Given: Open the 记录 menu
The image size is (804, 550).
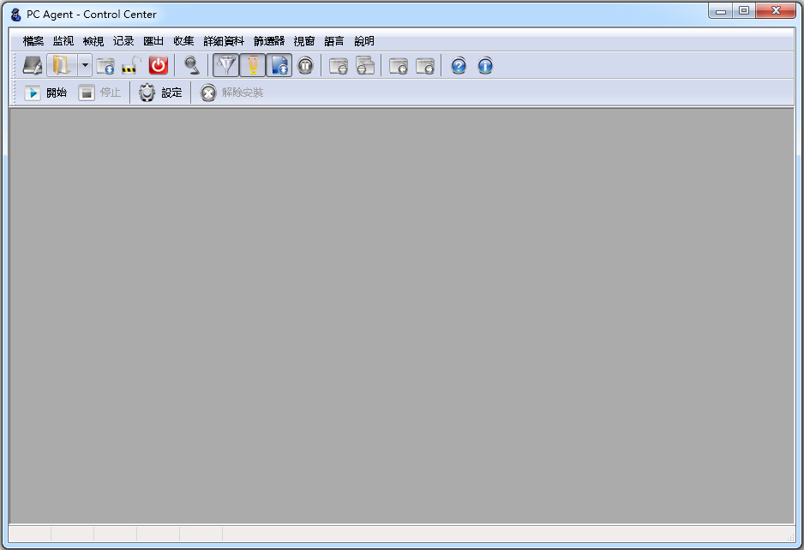Looking at the screenshot, I should (x=123, y=41).
